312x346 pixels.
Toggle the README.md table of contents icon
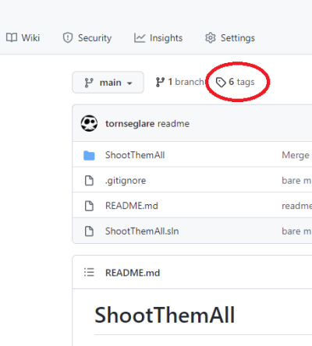coord(89,272)
